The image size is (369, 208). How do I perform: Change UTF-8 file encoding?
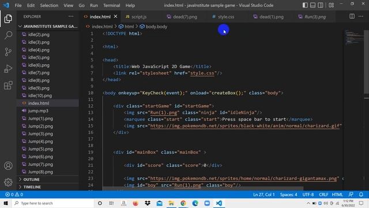tap(308, 195)
